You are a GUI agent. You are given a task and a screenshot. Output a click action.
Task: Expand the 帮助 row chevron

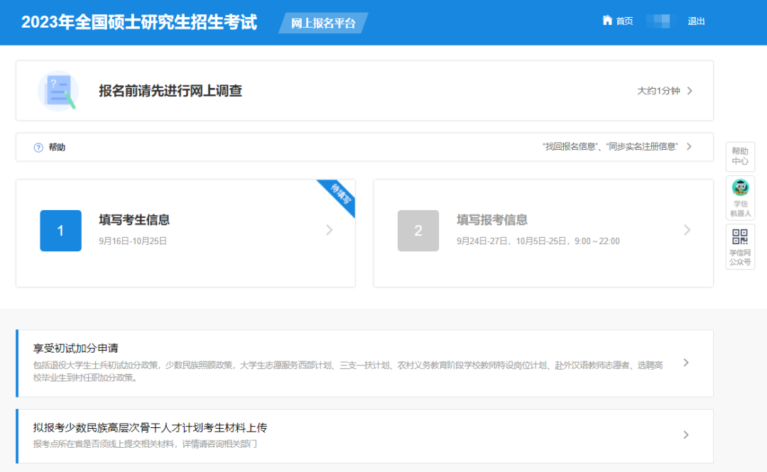[689, 147]
